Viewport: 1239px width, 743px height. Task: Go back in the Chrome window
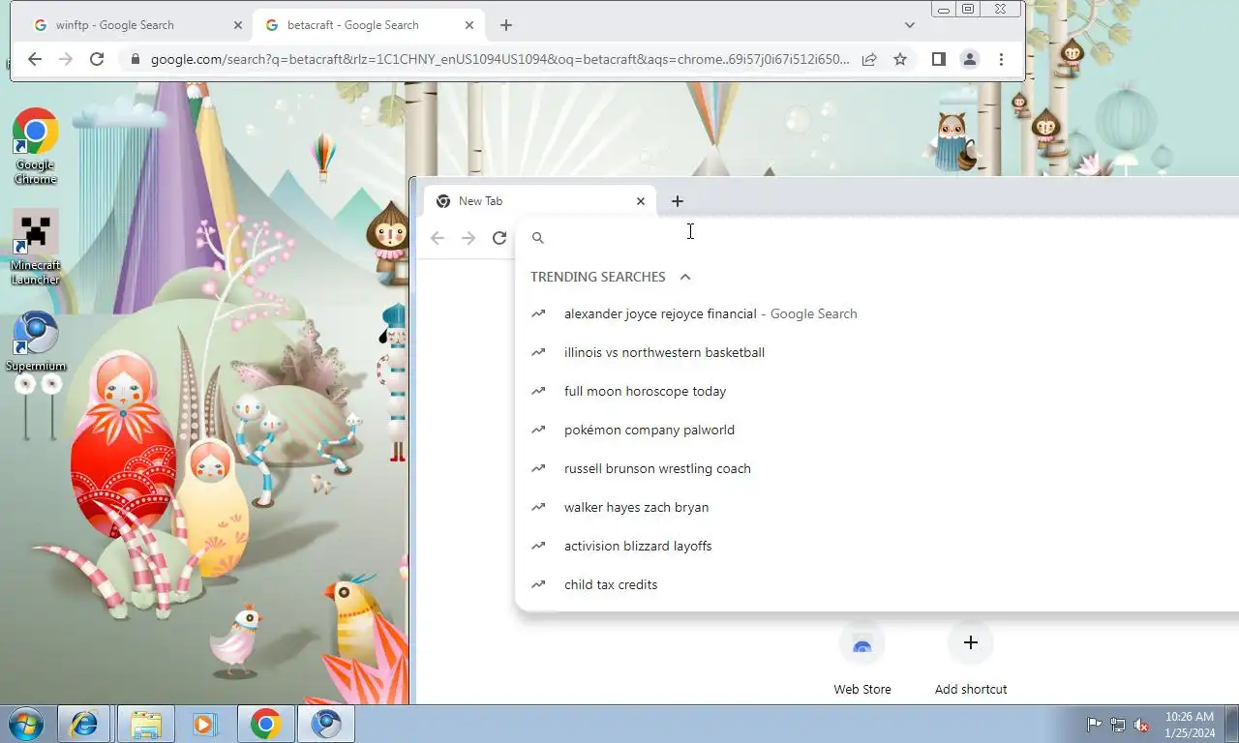tap(35, 59)
